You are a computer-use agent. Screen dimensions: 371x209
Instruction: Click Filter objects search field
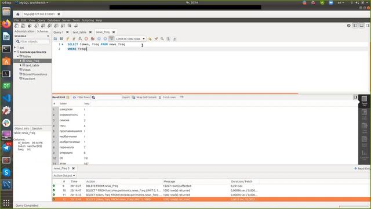point(32,41)
